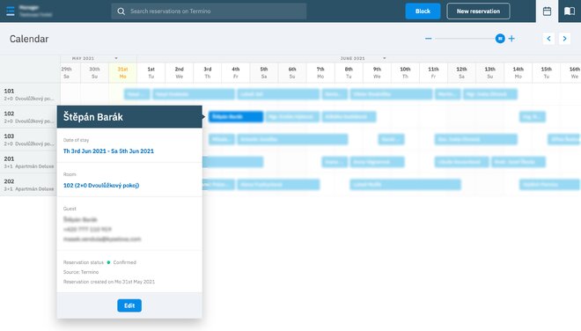Select the highlighted Štěpán Barák reservation bar
581x331 pixels.
(236, 117)
